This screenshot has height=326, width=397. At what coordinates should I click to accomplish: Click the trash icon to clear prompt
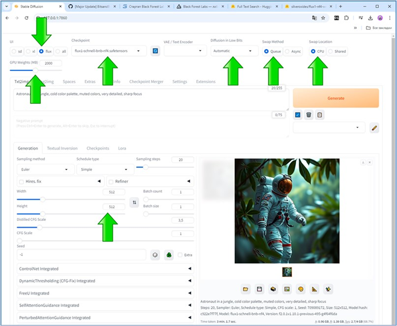309,115
